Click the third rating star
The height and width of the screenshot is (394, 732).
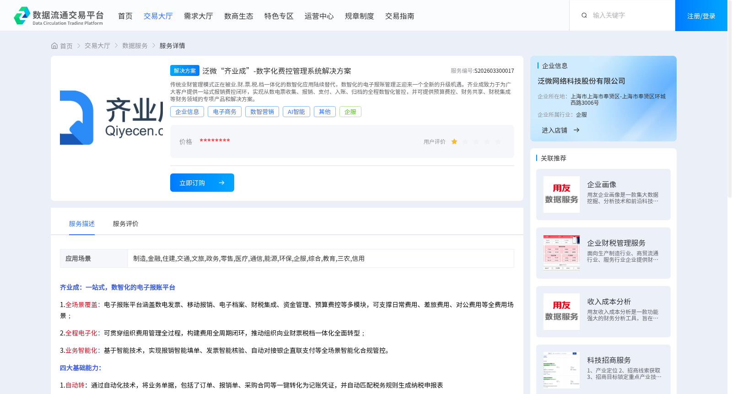(x=476, y=142)
